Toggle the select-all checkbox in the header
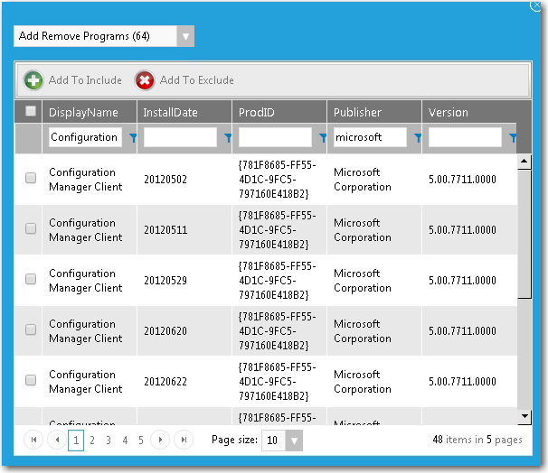This screenshot has height=473, width=548. (x=31, y=111)
